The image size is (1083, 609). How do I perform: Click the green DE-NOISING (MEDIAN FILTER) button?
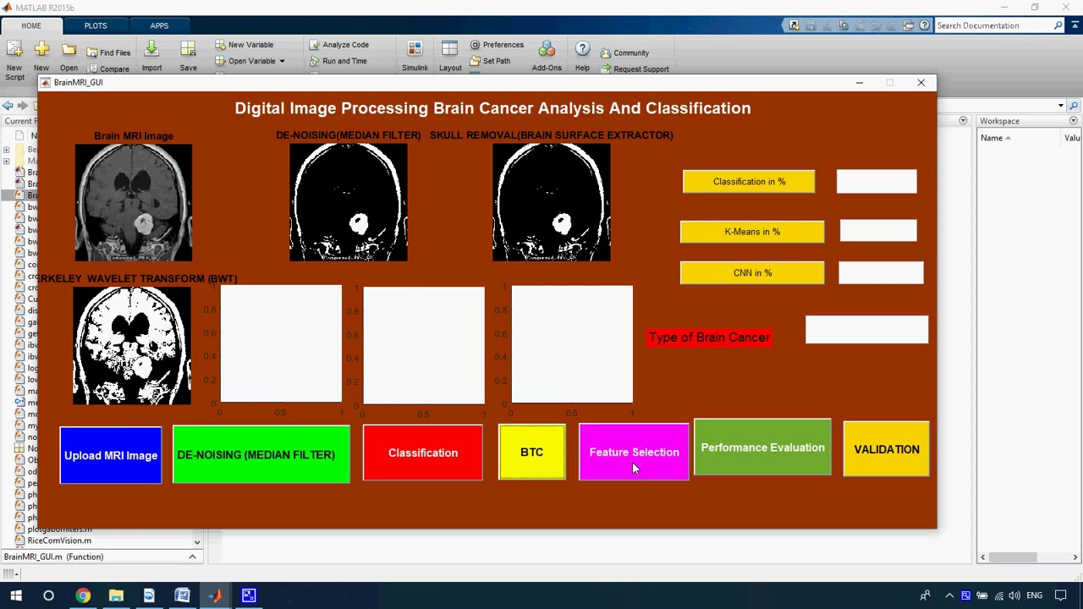[x=261, y=454]
